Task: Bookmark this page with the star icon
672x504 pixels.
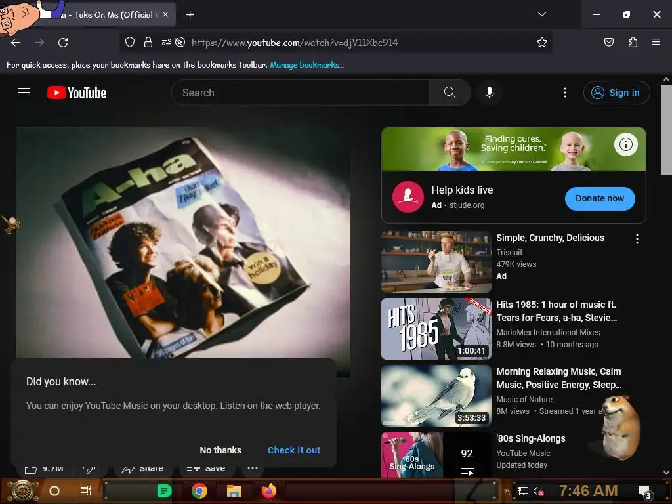Action: tap(541, 42)
